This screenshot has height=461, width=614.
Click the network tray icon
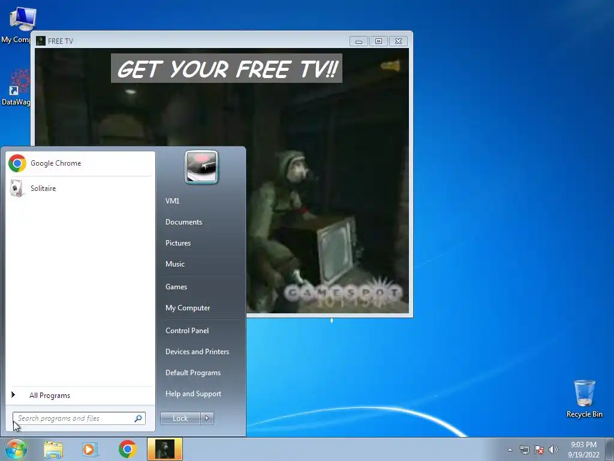(x=524, y=450)
